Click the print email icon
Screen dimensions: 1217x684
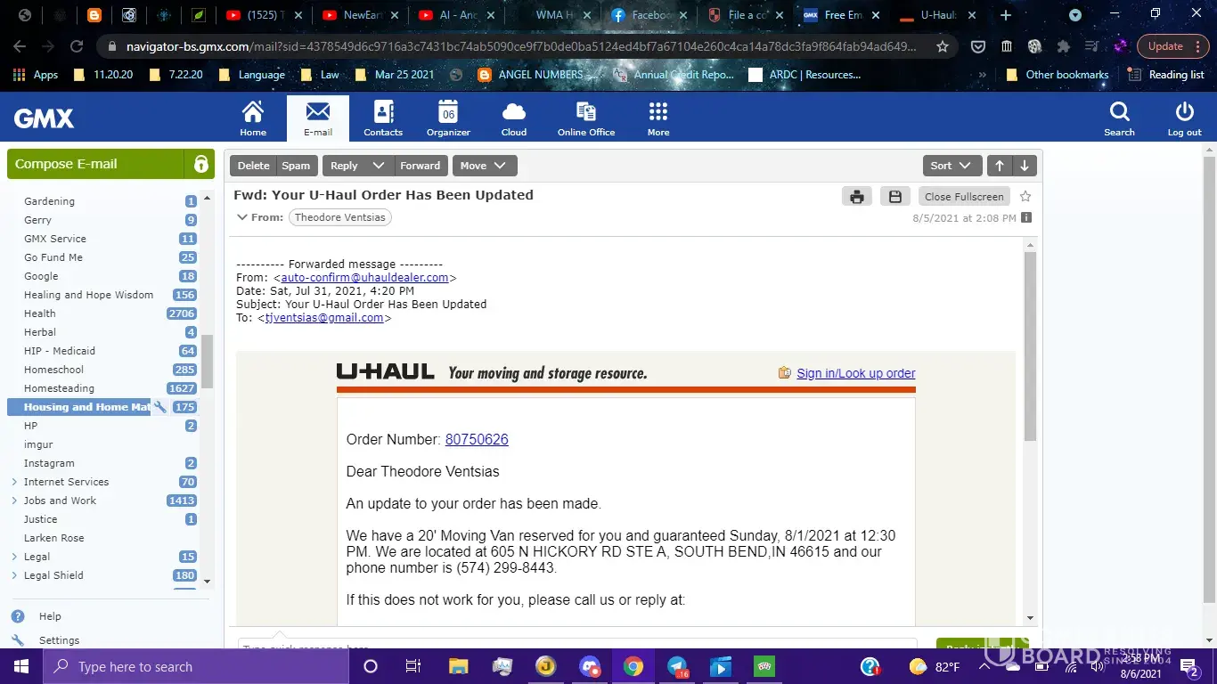856,197
